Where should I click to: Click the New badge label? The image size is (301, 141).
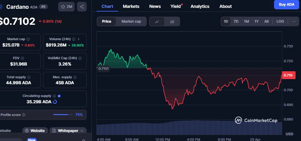(32, 140)
